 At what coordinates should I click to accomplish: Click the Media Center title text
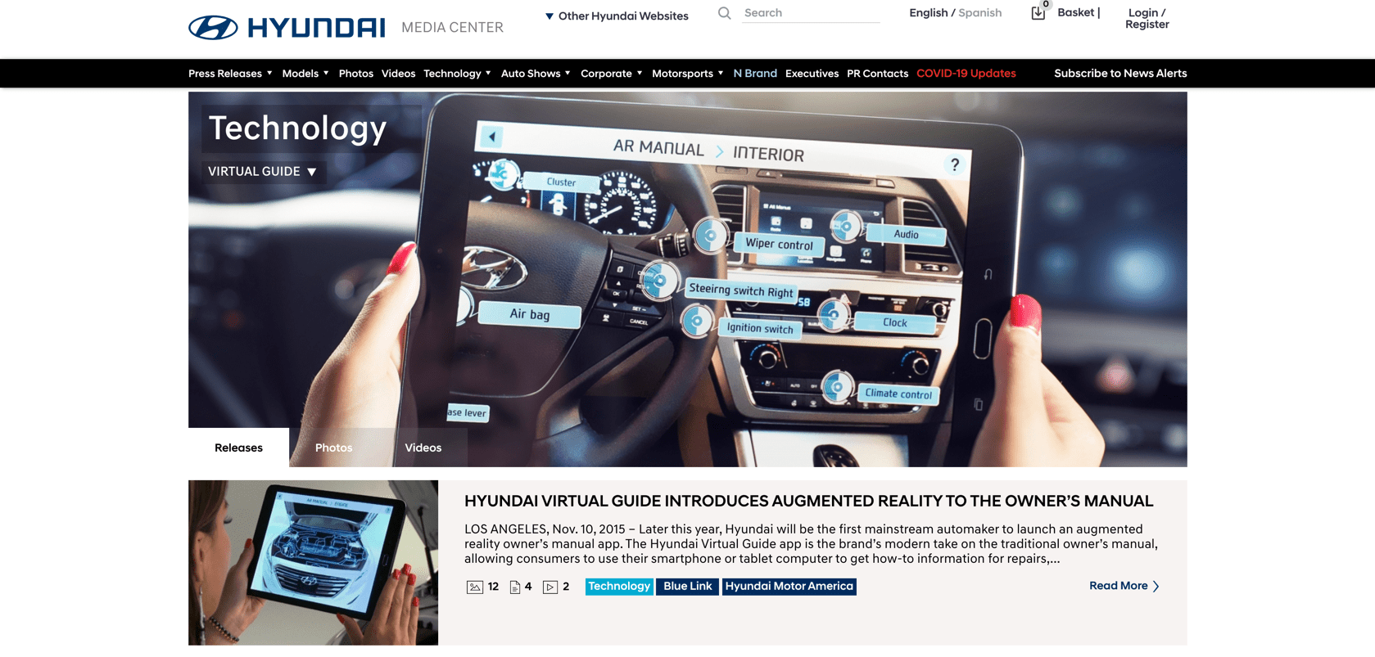pos(452,28)
